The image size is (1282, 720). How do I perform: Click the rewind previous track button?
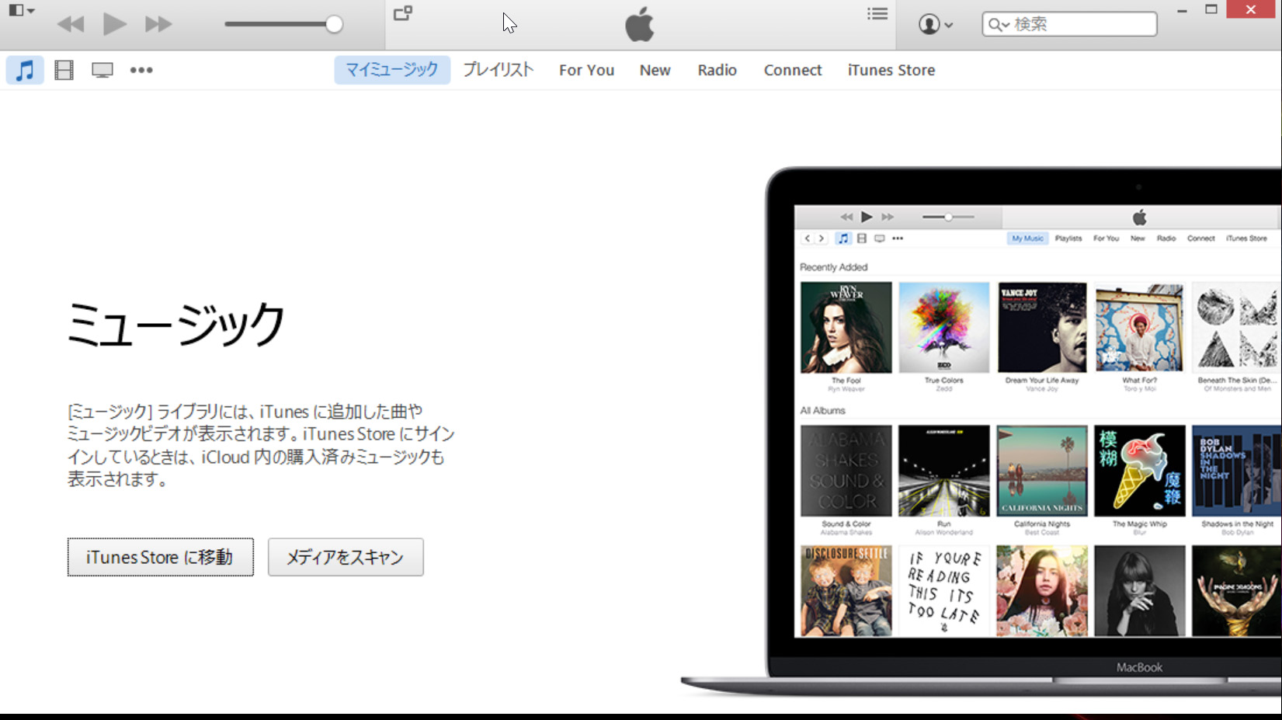(x=71, y=24)
